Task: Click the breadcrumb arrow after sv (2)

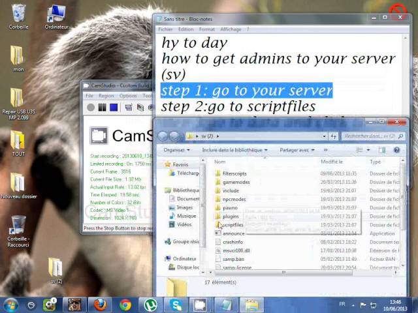Action: click(x=217, y=136)
